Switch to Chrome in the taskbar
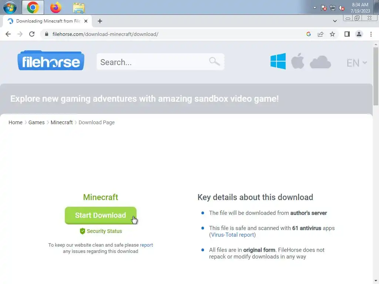379x284 pixels. point(33,7)
